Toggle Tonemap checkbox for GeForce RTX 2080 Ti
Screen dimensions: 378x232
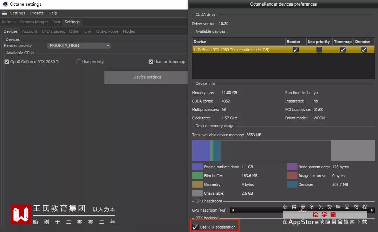pos(343,50)
